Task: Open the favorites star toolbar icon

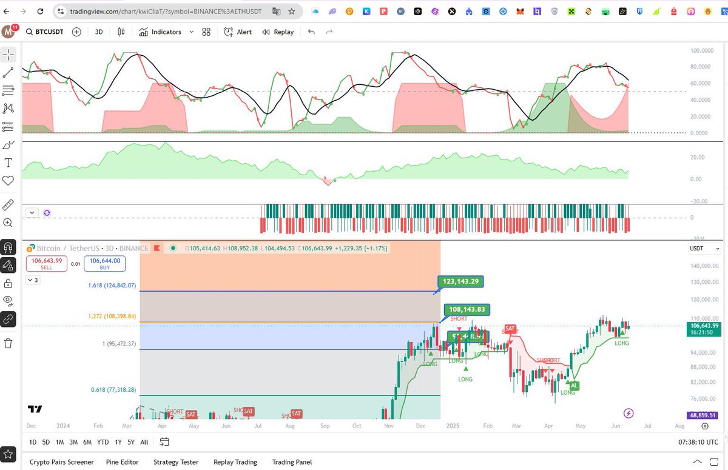Action: (x=8, y=454)
